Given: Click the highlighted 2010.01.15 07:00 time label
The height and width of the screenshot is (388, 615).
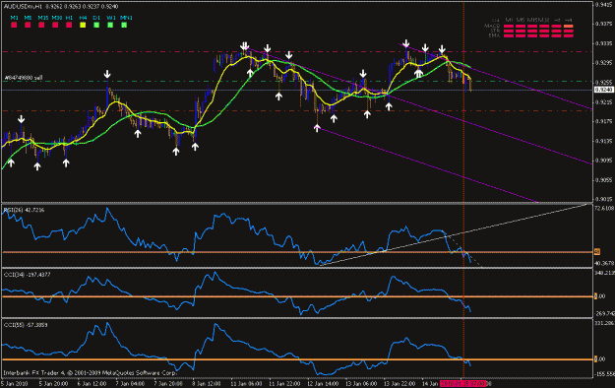Looking at the screenshot, I should [463, 383].
